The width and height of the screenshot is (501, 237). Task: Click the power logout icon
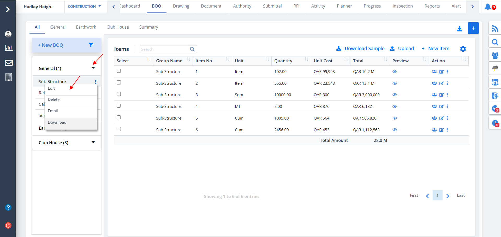coord(8,225)
